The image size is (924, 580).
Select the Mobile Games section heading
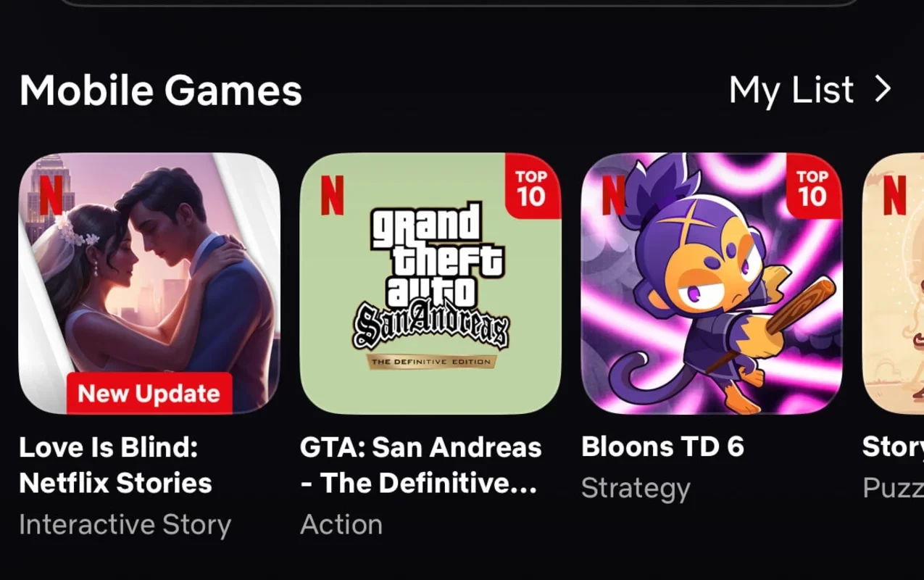160,91
